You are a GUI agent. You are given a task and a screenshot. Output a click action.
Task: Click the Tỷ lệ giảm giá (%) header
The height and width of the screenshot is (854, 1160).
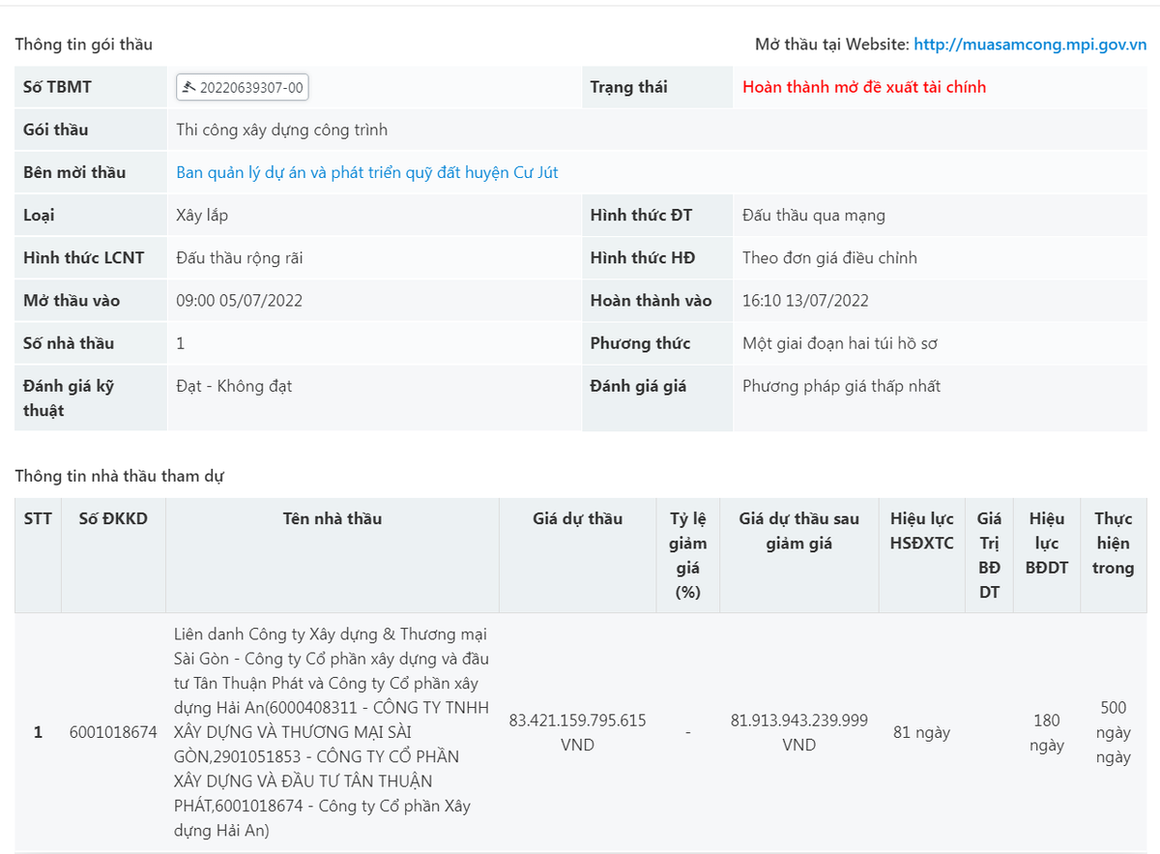click(687, 555)
